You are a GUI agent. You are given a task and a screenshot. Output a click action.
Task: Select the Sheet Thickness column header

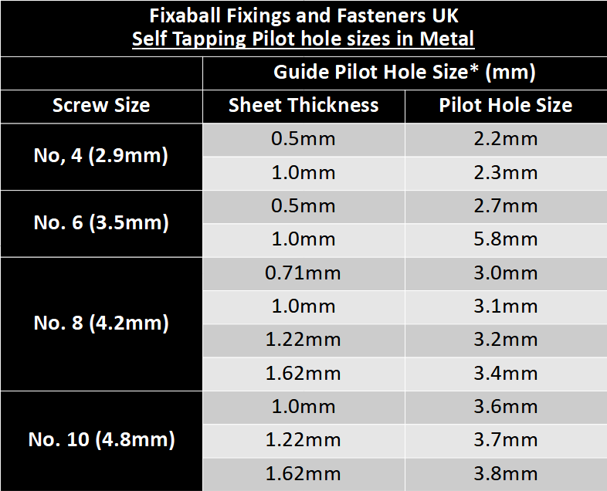303,106
